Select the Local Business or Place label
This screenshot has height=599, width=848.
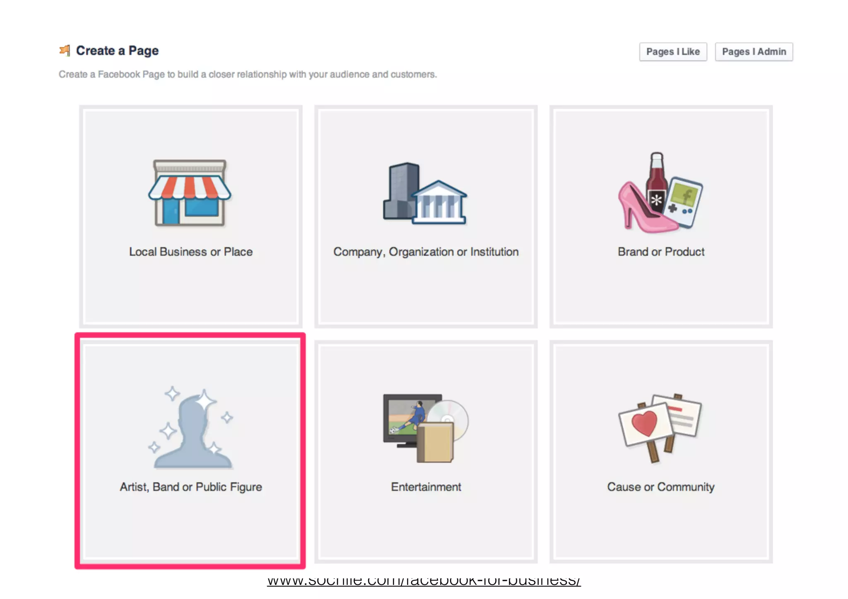[x=190, y=252]
